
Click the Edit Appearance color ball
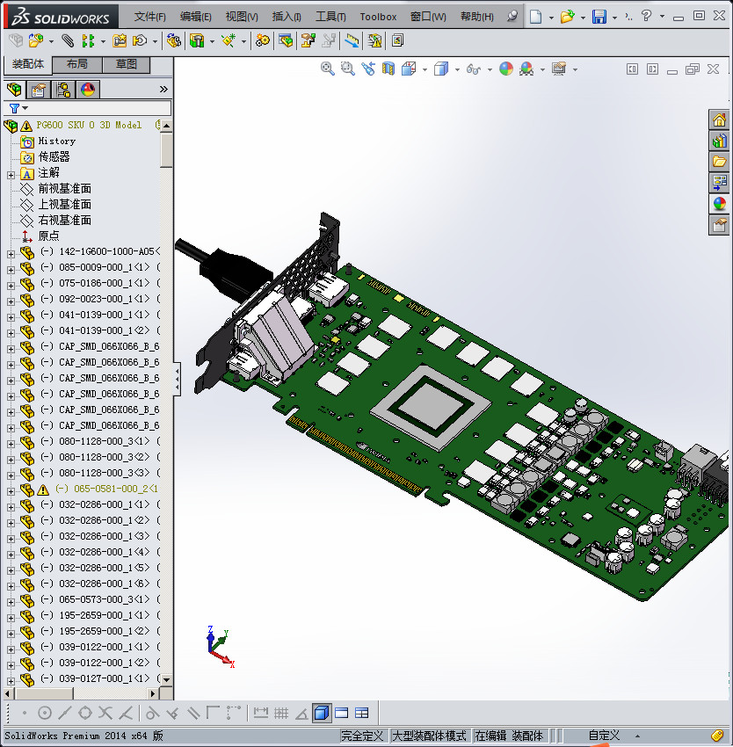506,69
